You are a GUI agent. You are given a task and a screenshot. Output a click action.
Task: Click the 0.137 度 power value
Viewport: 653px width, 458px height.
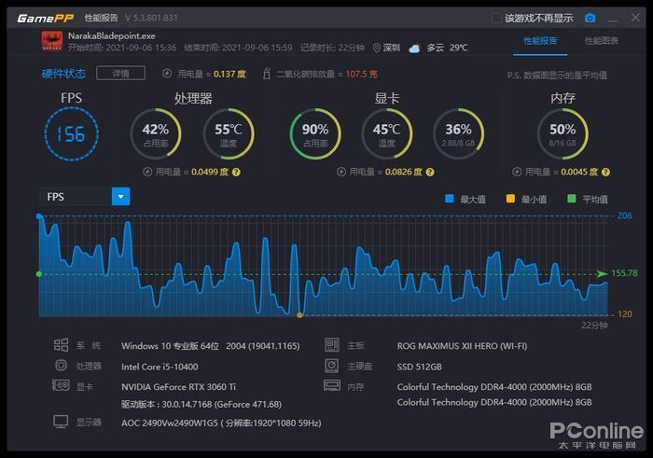(x=229, y=74)
